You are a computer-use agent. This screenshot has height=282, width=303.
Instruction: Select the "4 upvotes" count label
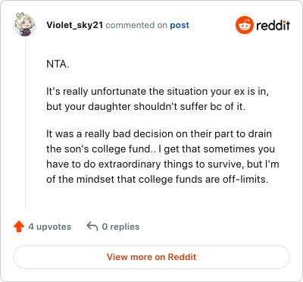coord(50,227)
